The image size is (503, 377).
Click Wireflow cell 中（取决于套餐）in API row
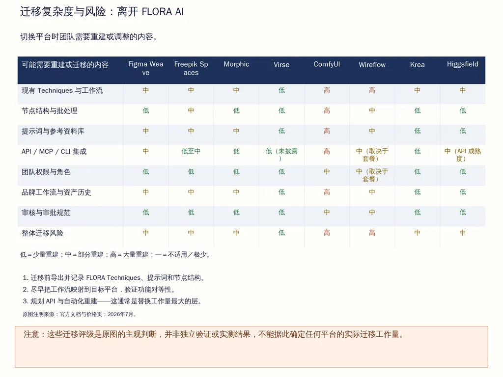pyautogui.click(x=372, y=155)
